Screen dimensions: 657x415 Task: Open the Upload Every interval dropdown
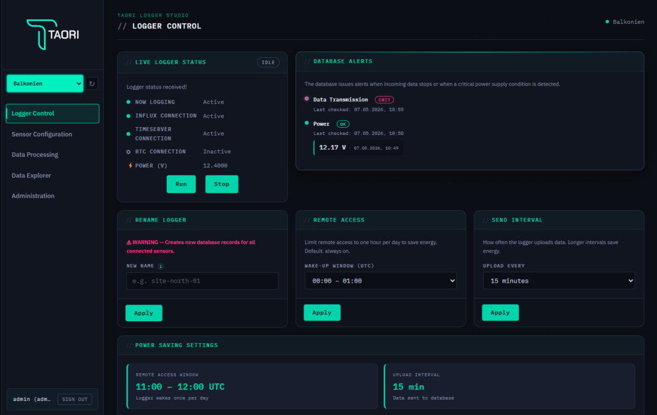[559, 281]
